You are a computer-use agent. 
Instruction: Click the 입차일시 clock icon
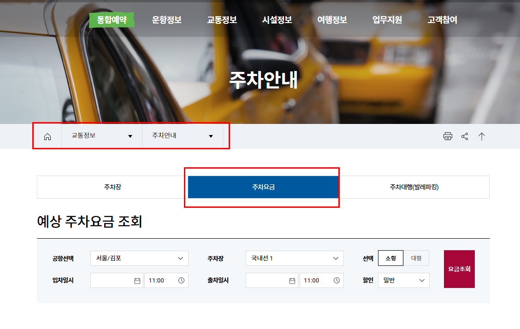[182, 280]
